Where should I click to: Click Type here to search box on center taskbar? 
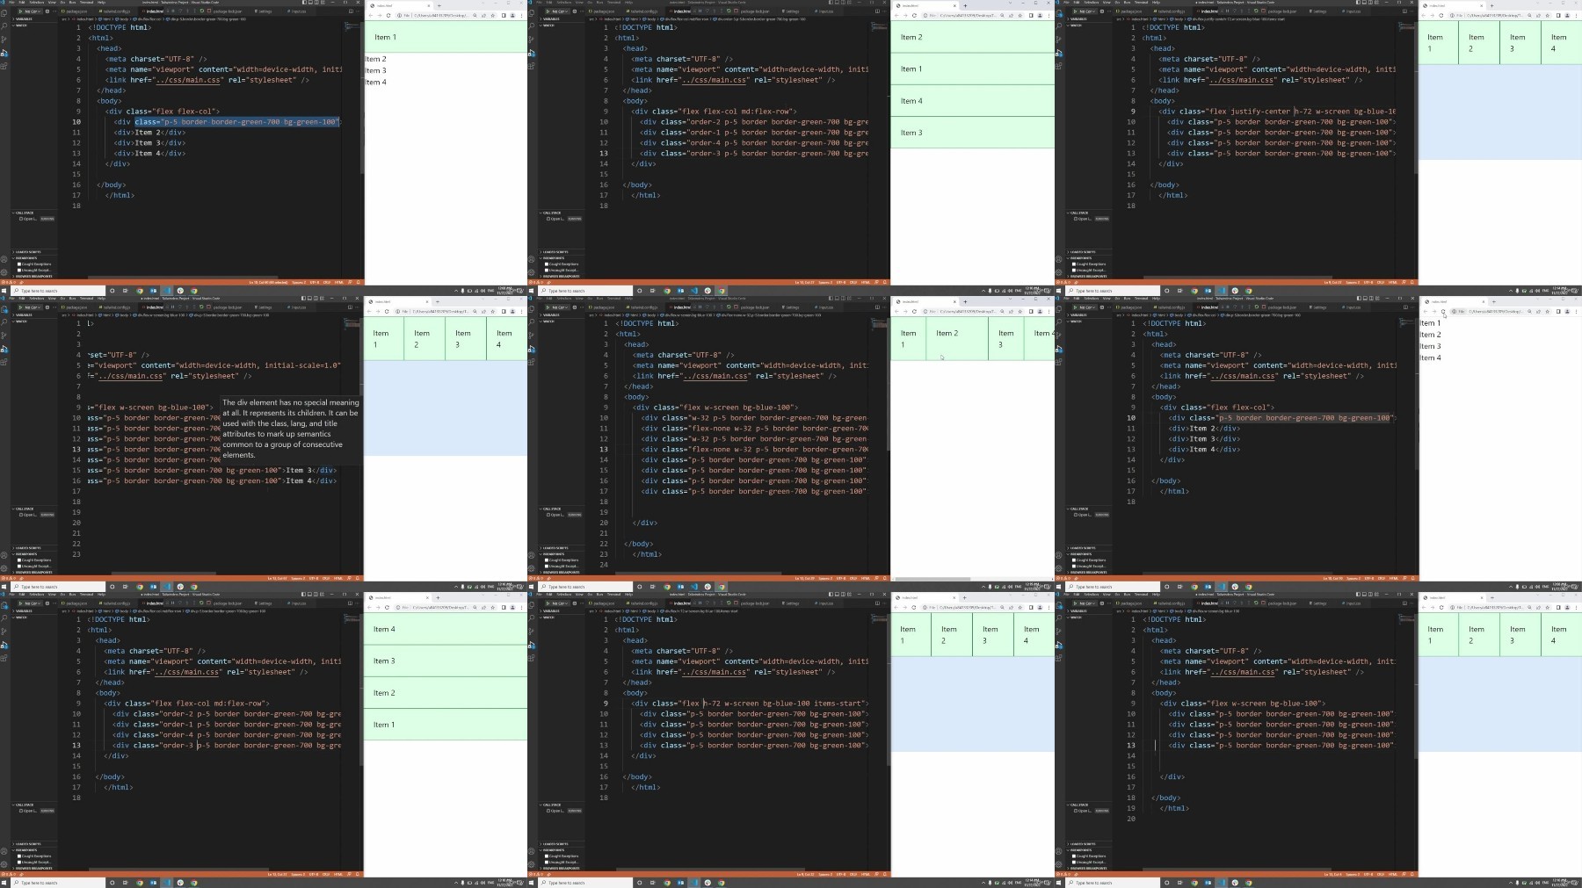click(585, 587)
